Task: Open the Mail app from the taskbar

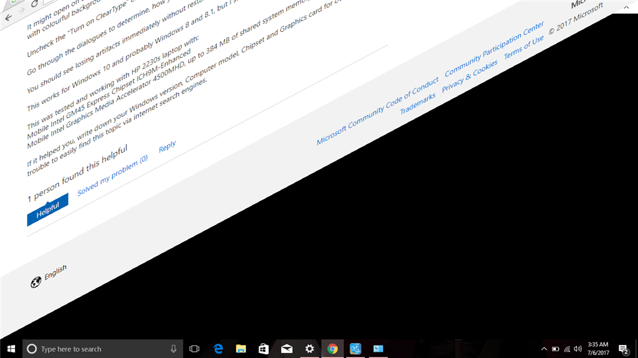Action: (x=287, y=349)
